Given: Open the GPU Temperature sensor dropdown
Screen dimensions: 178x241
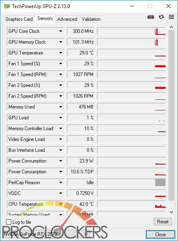Looking at the screenshot, I should coord(61,53).
